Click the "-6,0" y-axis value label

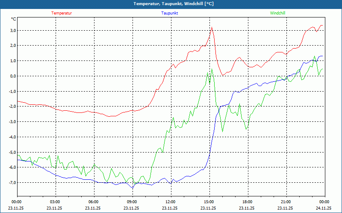(11, 167)
